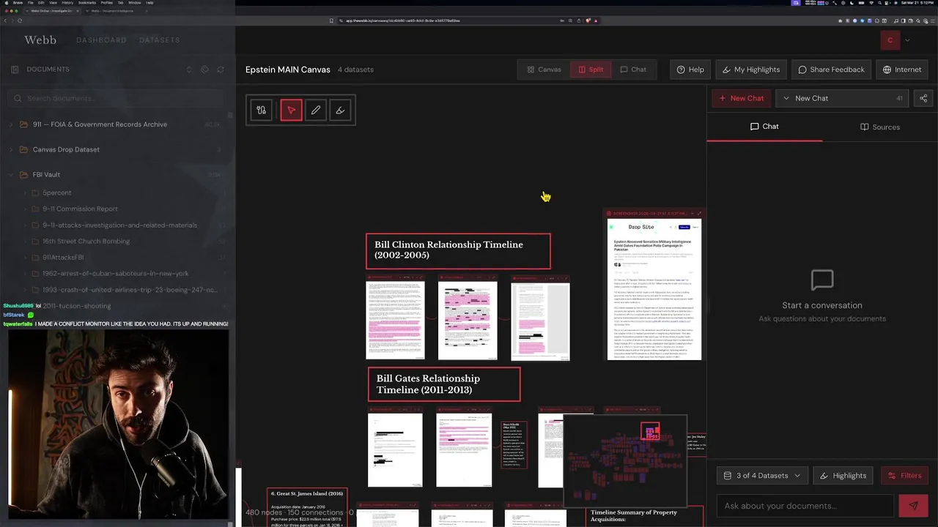The height and width of the screenshot is (527, 938).
Task: Click Share Feedback button
Action: [x=831, y=70]
